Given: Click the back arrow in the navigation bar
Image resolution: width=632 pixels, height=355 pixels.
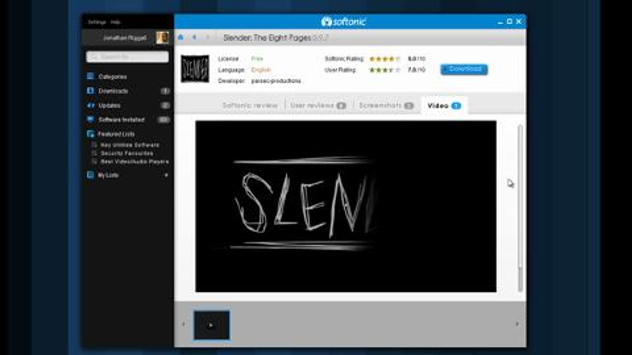Looking at the screenshot, I should 195,37.
